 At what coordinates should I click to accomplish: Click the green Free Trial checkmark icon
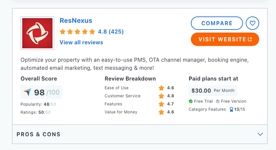(191, 101)
